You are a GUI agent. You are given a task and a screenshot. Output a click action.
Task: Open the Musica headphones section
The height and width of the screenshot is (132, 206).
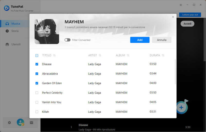tap(7, 24)
